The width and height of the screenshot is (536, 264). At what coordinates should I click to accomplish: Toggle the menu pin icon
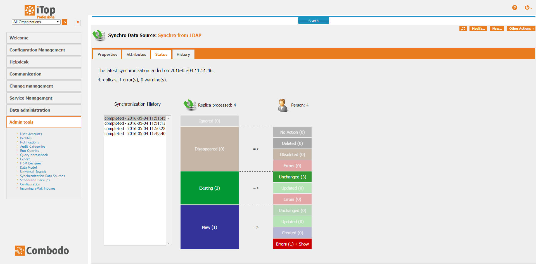click(x=78, y=23)
